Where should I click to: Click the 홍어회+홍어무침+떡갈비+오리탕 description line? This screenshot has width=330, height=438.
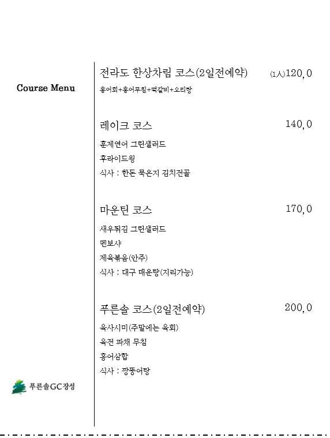146,89
